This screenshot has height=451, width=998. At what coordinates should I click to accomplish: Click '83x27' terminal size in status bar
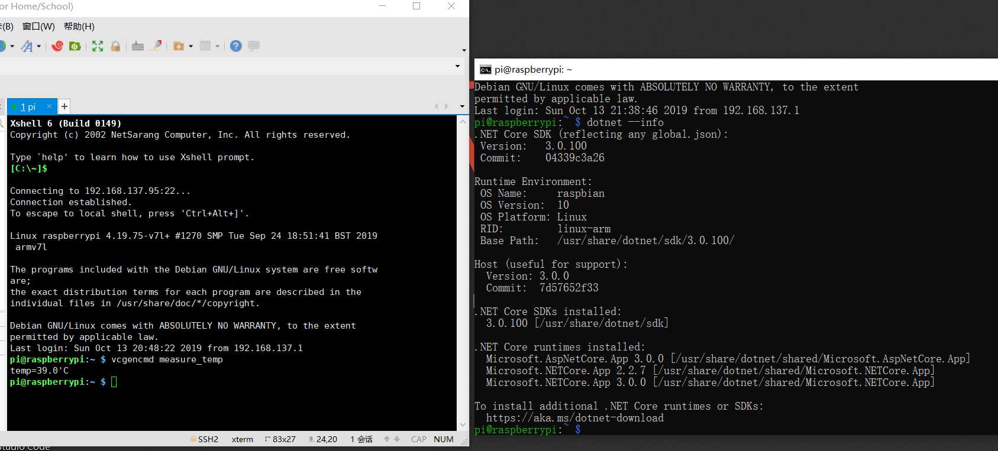click(284, 439)
